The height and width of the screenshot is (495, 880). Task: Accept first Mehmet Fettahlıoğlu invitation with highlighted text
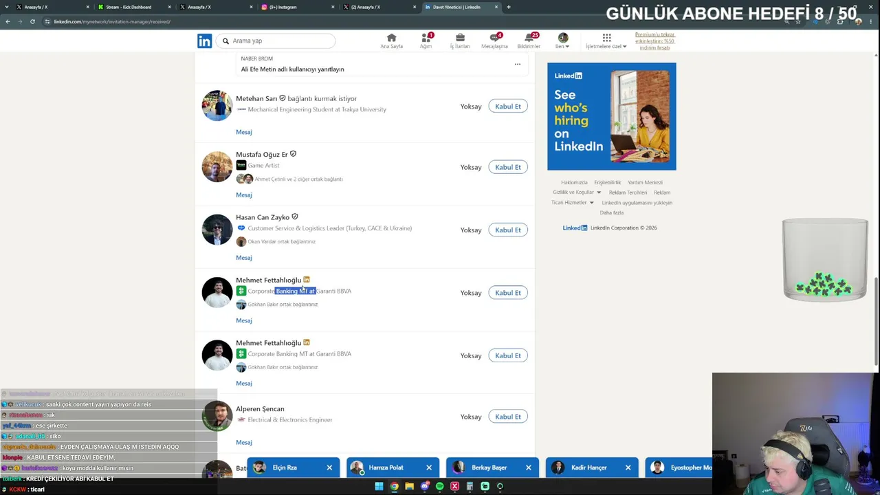[508, 293]
